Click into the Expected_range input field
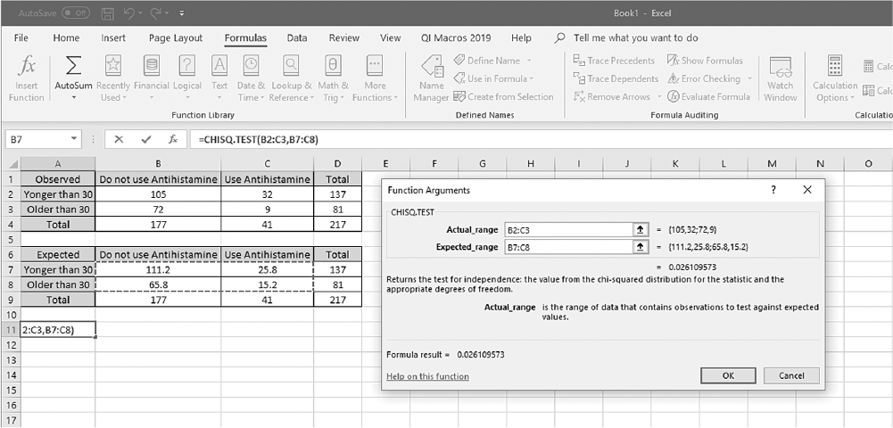Viewport: 893px width, 428px height. coord(568,247)
